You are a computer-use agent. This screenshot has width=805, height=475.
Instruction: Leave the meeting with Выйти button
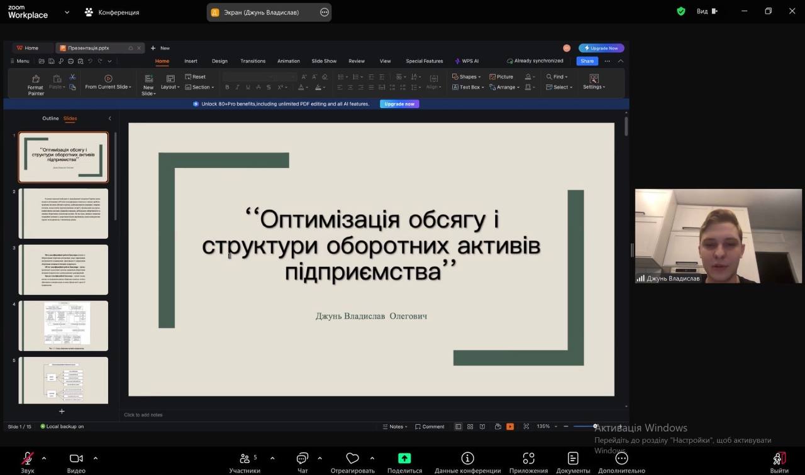click(x=779, y=459)
